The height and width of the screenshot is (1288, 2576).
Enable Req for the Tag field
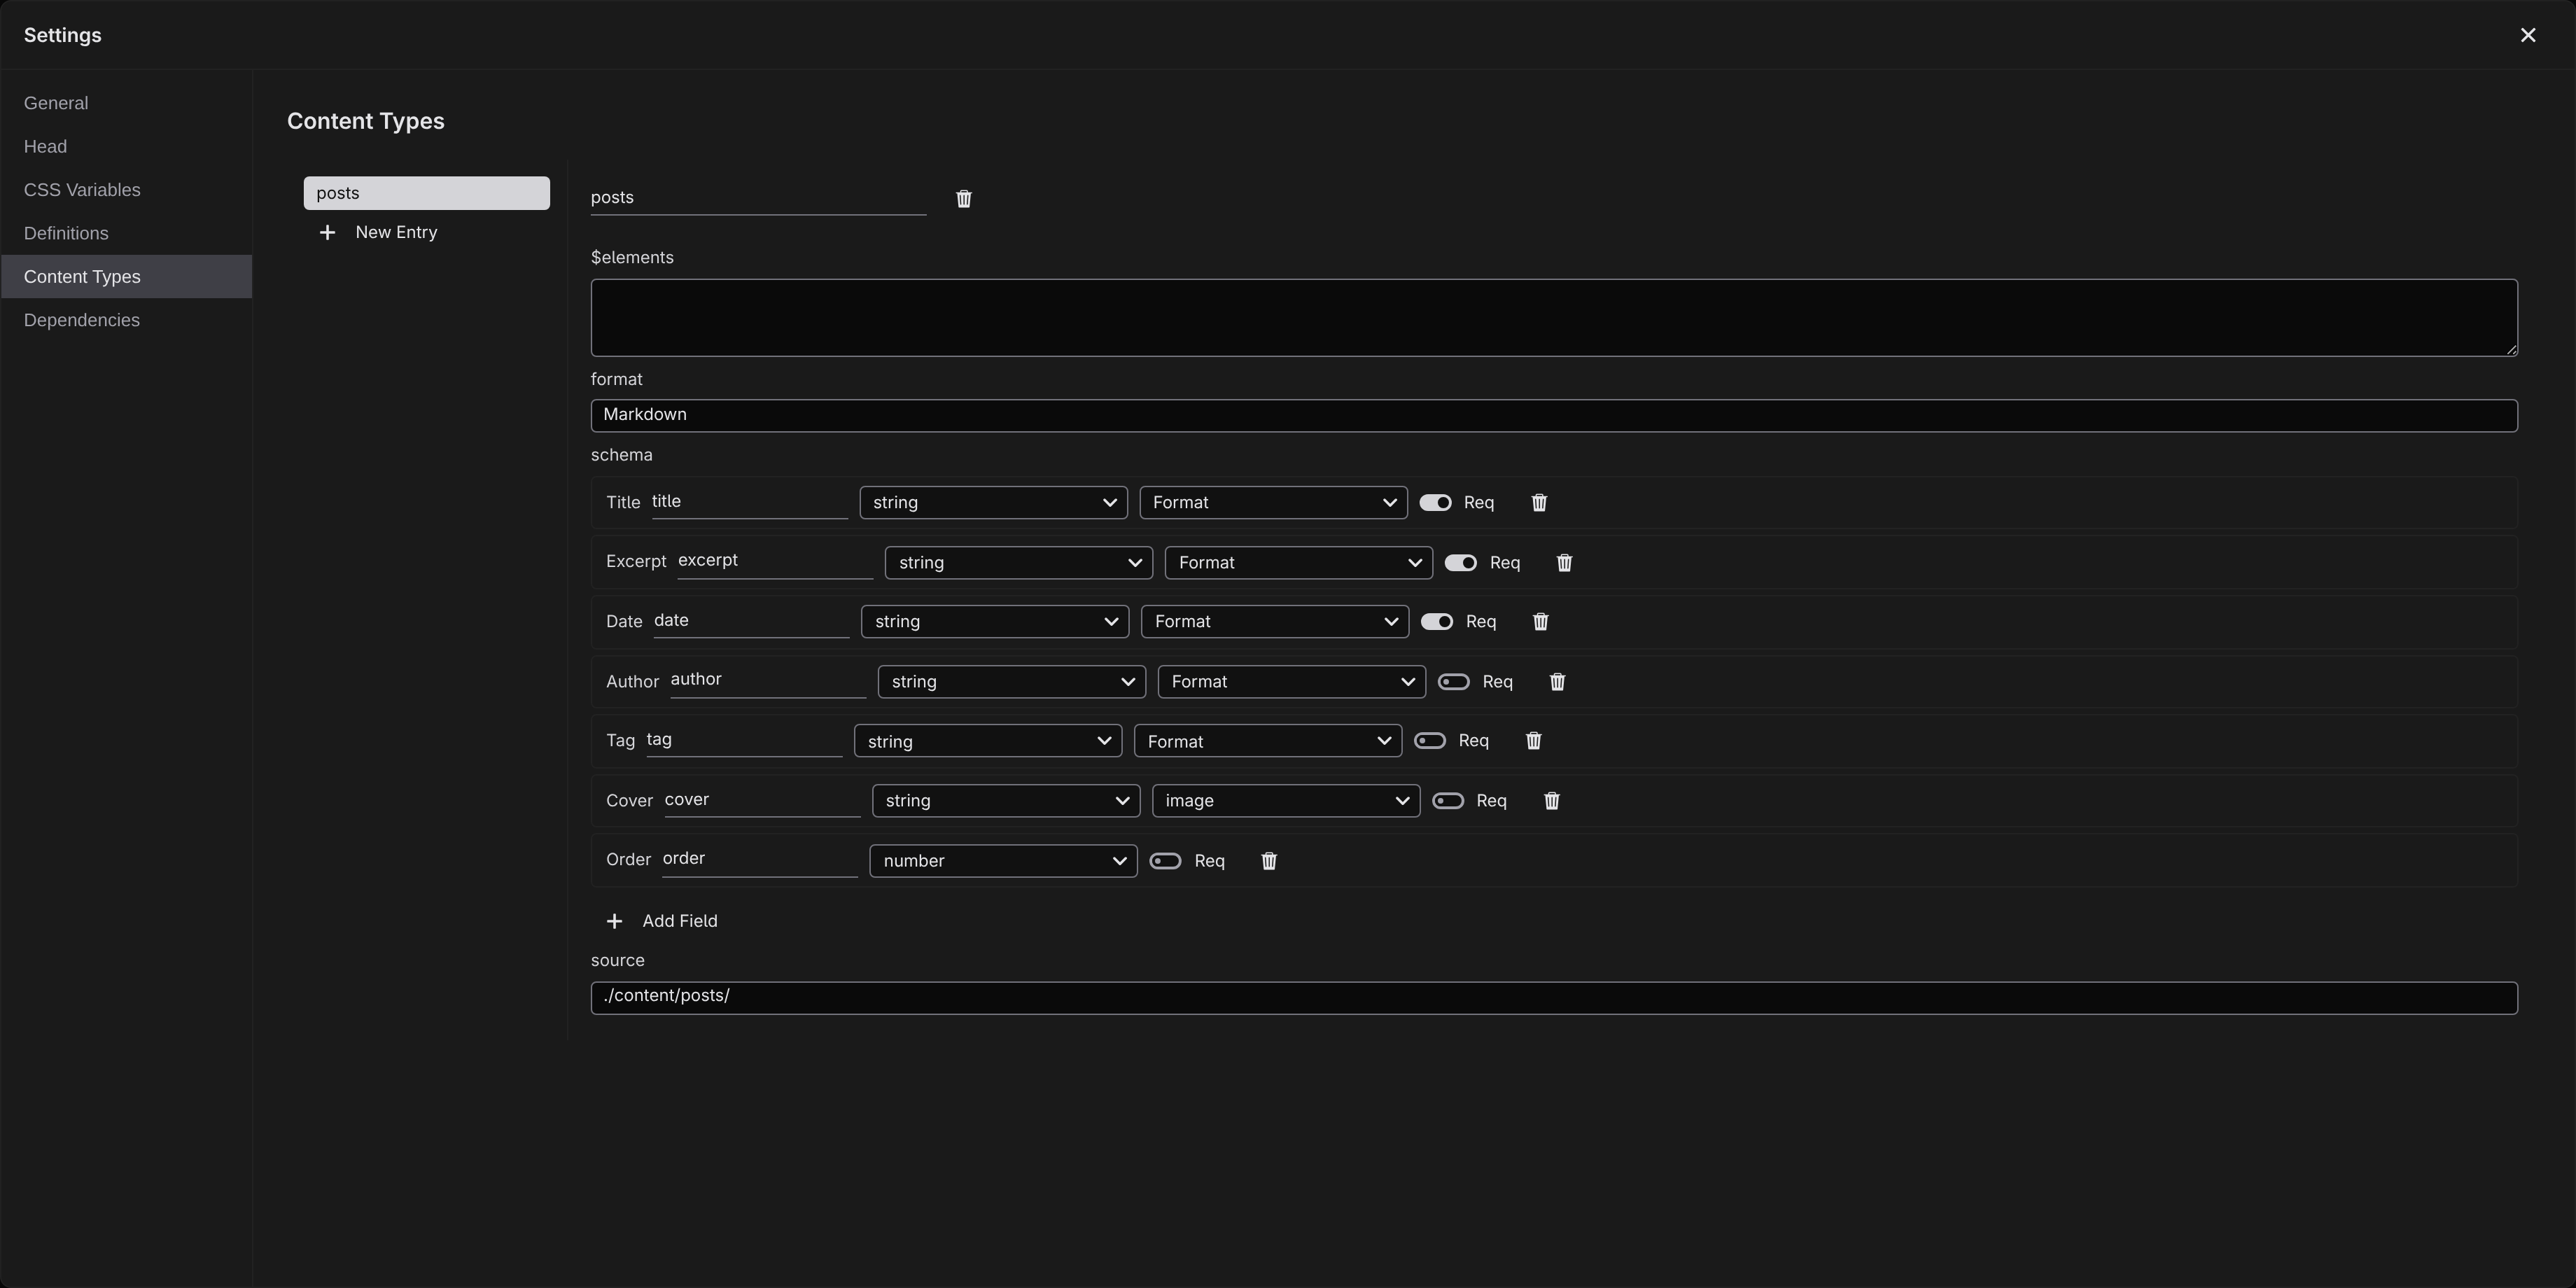pos(1430,741)
